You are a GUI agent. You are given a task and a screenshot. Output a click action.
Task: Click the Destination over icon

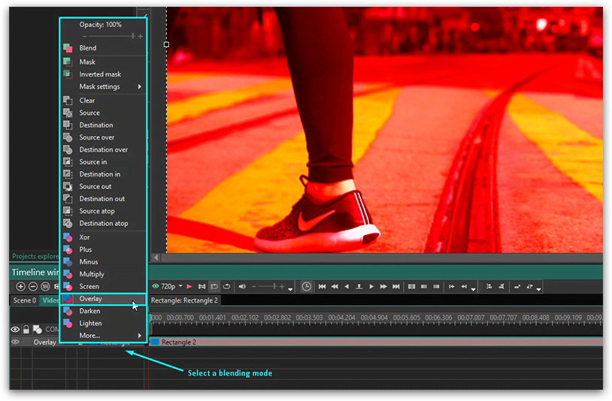[68, 149]
